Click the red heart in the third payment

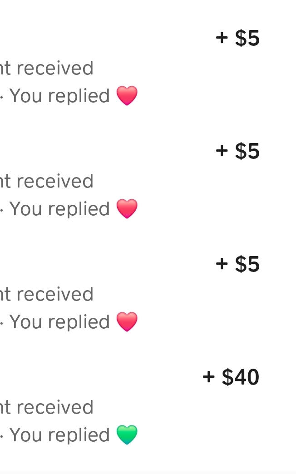pyautogui.click(x=127, y=322)
